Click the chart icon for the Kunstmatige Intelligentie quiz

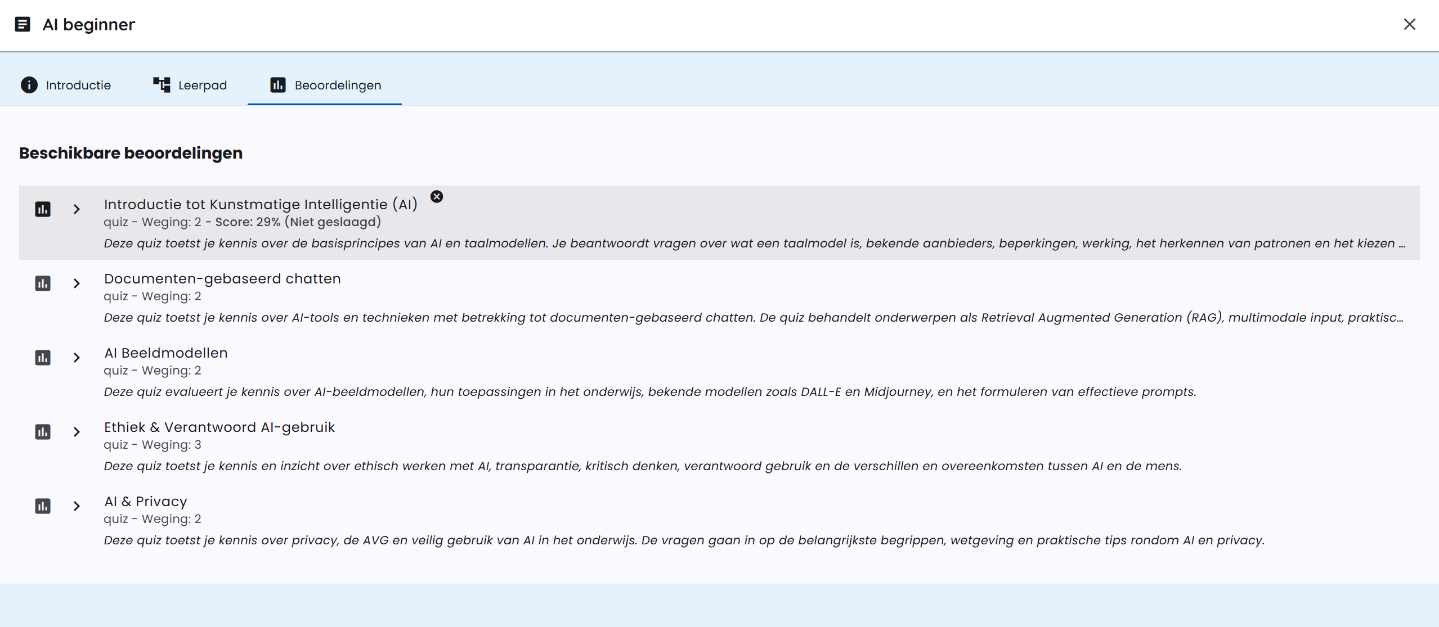43,209
